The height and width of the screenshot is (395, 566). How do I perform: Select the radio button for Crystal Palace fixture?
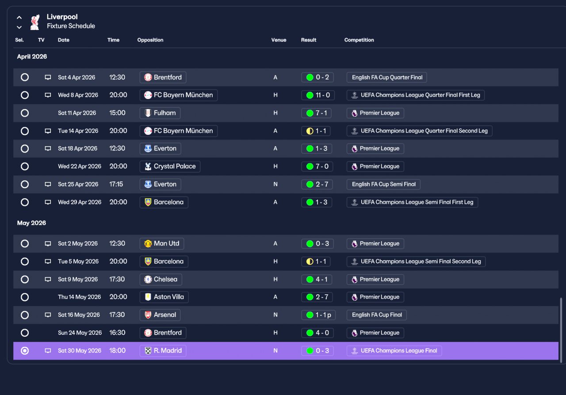(x=25, y=167)
